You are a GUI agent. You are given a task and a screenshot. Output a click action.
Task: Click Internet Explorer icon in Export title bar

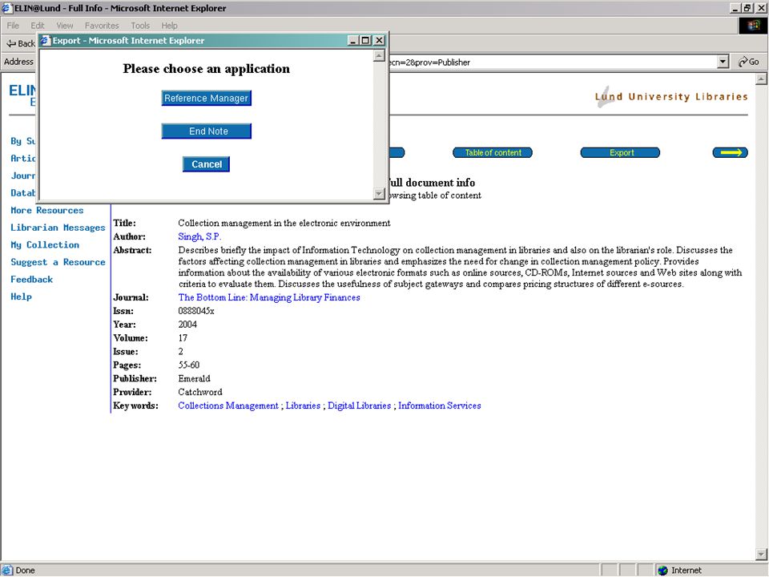pyautogui.click(x=45, y=40)
